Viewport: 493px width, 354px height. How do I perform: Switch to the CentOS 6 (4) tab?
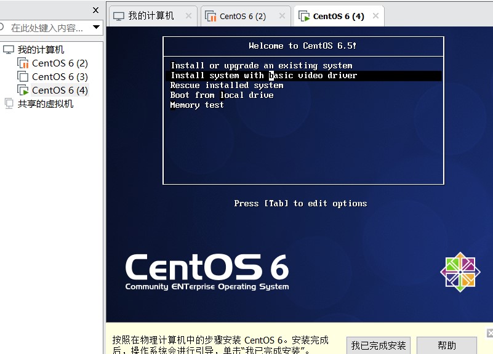(339, 16)
